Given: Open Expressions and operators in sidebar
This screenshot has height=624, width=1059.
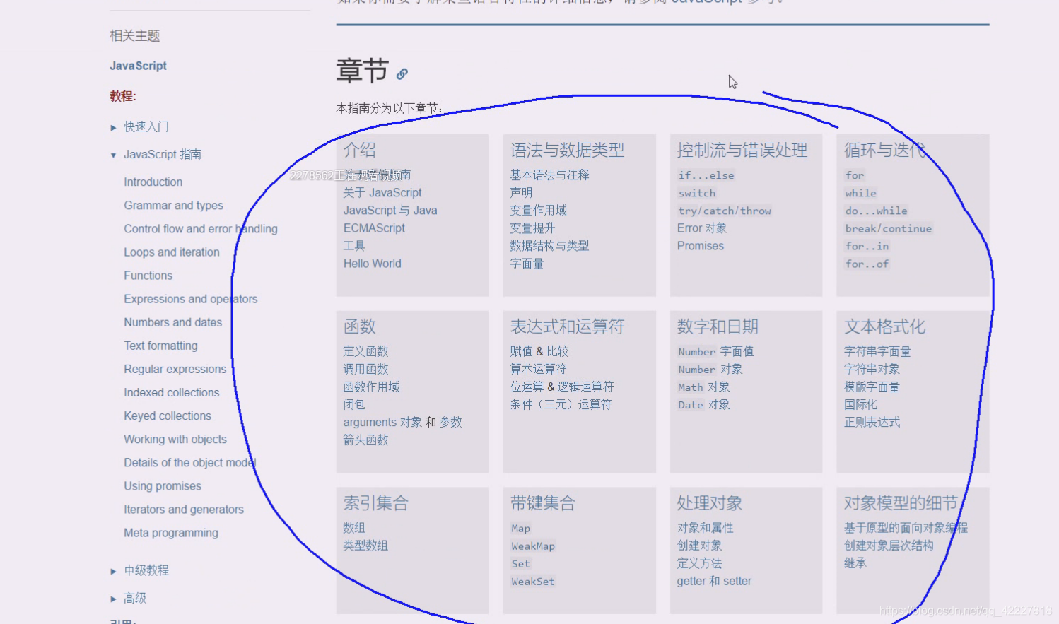Looking at the screenshot, I should 191,298.
